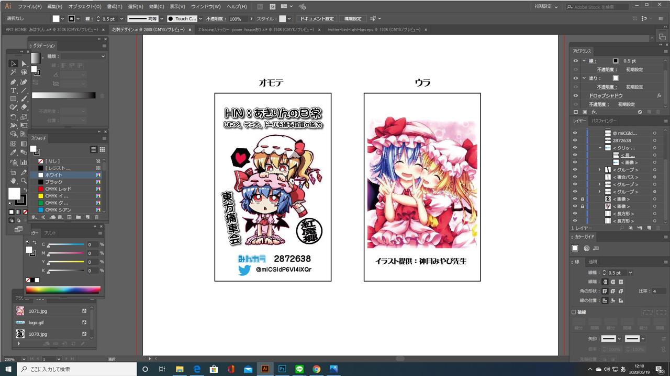Select the Column Graph tool
This screenshot has width=670, height=376.
coord(24,162)
